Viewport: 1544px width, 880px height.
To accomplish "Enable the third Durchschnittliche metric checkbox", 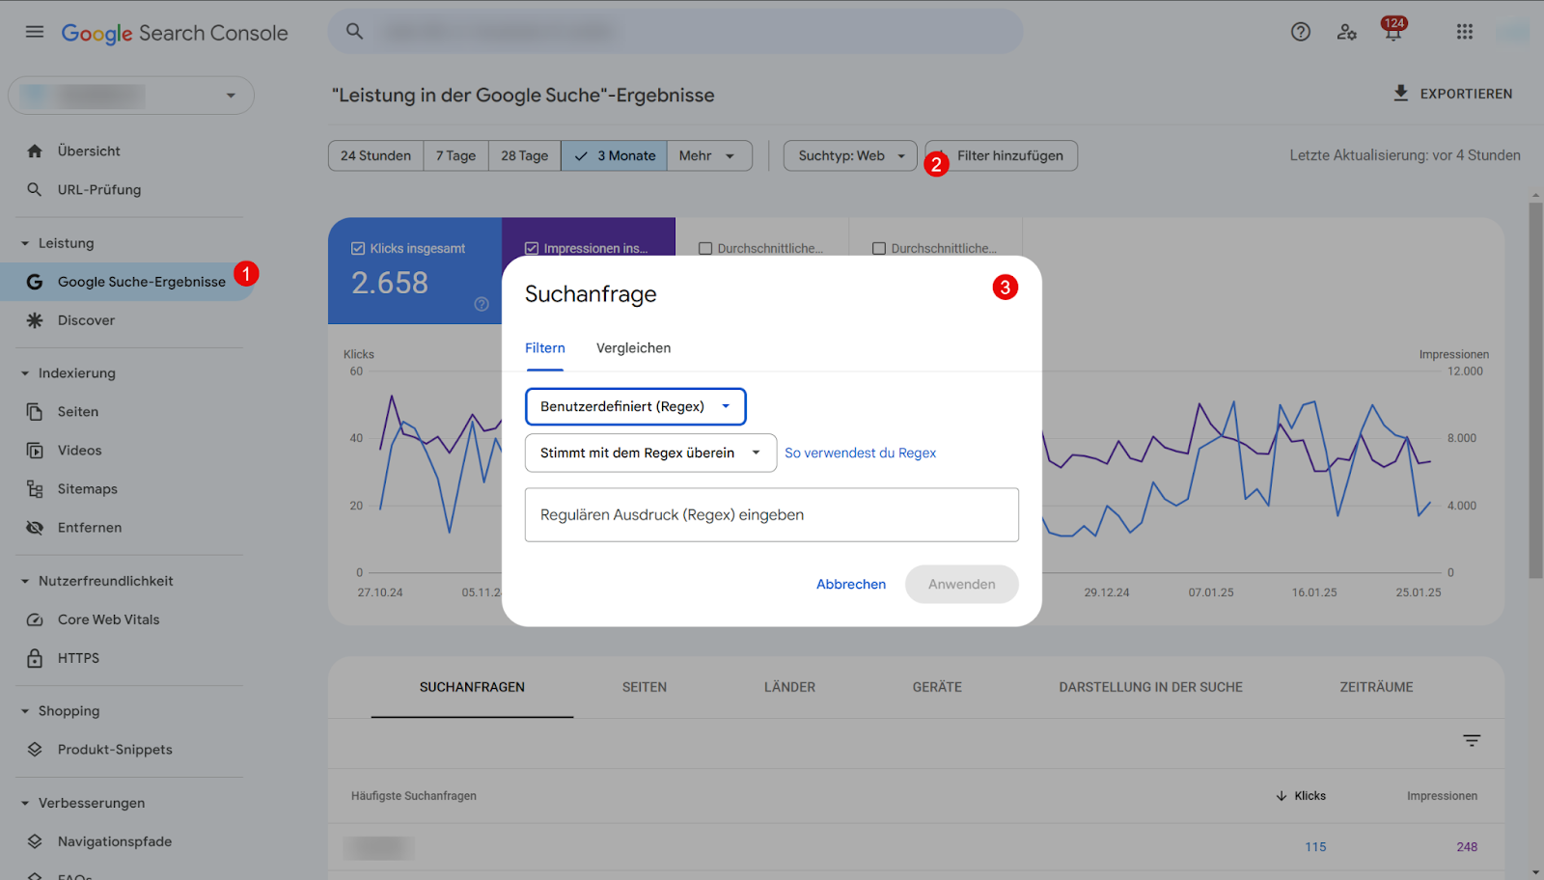I will click(705, 248).
